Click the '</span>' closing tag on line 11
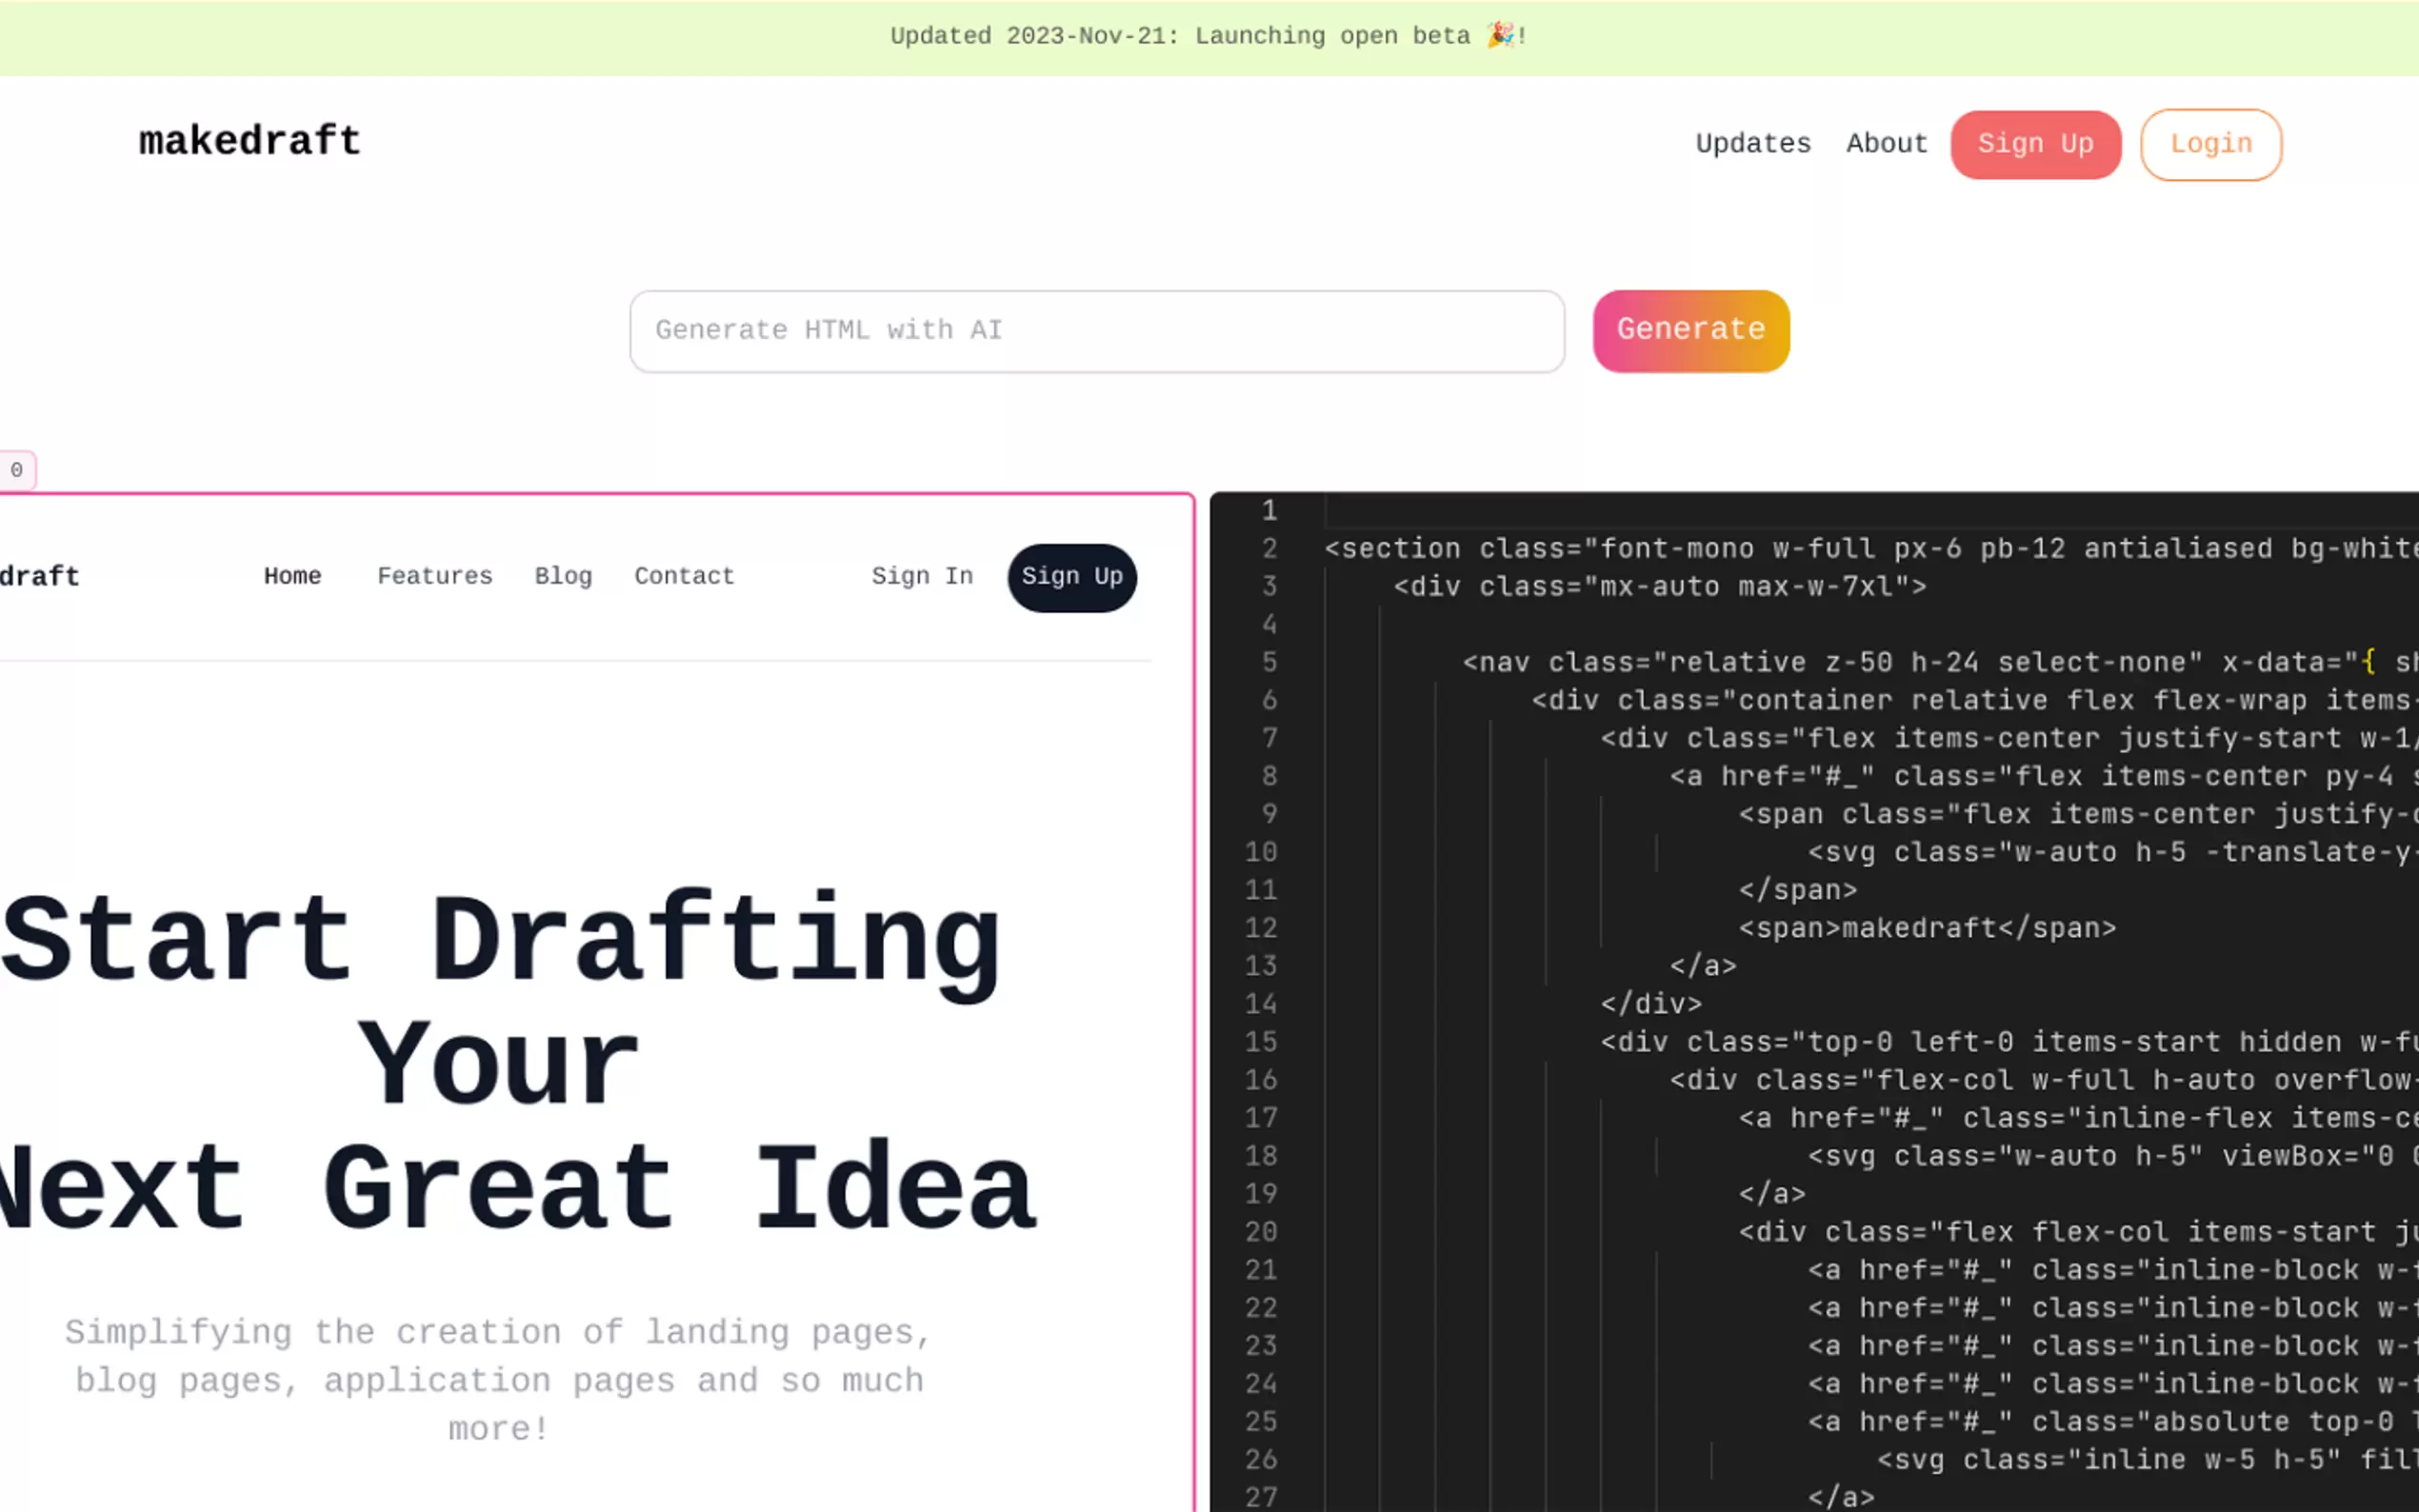 (x=1797, y=891)
